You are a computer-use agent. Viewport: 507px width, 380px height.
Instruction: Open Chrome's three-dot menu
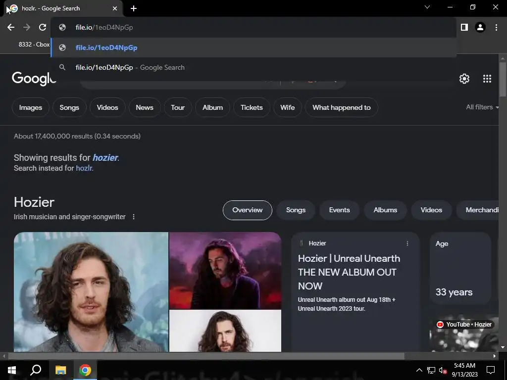coord(496,28)
